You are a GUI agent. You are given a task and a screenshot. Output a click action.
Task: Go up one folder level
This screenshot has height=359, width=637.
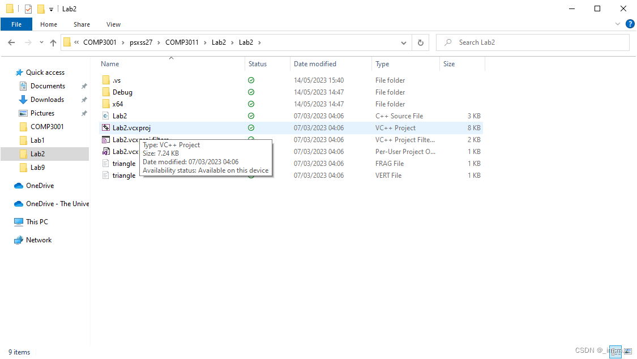(x=53, y=42)
